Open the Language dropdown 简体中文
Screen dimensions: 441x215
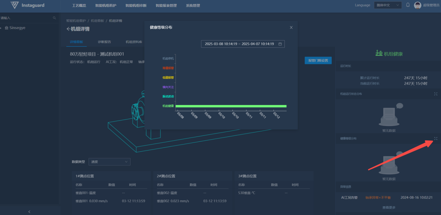point(388,5)
